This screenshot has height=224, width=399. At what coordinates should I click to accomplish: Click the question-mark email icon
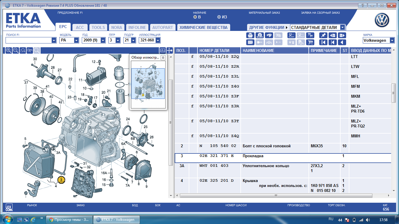coord(278,35)
